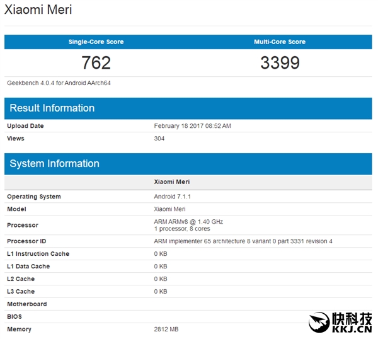Click the Operating System row label

pyautogui.click(x=34, y=197)
